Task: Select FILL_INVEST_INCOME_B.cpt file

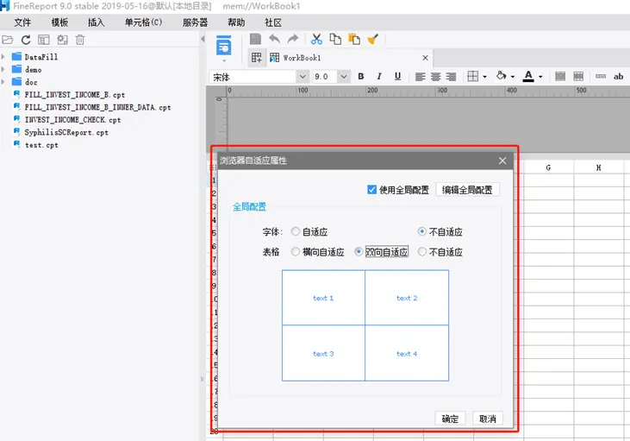Action: pyautogui.click(x=75, y=95)
